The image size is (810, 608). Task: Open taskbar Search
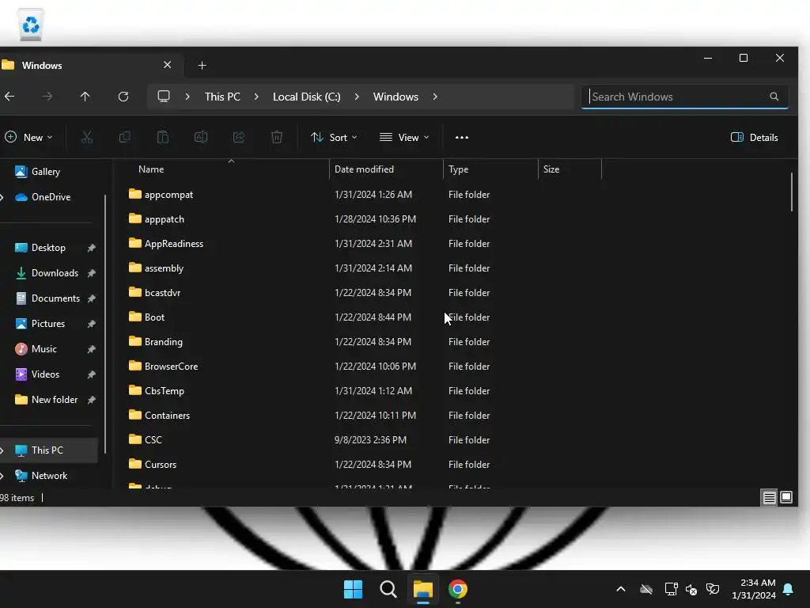388,589
